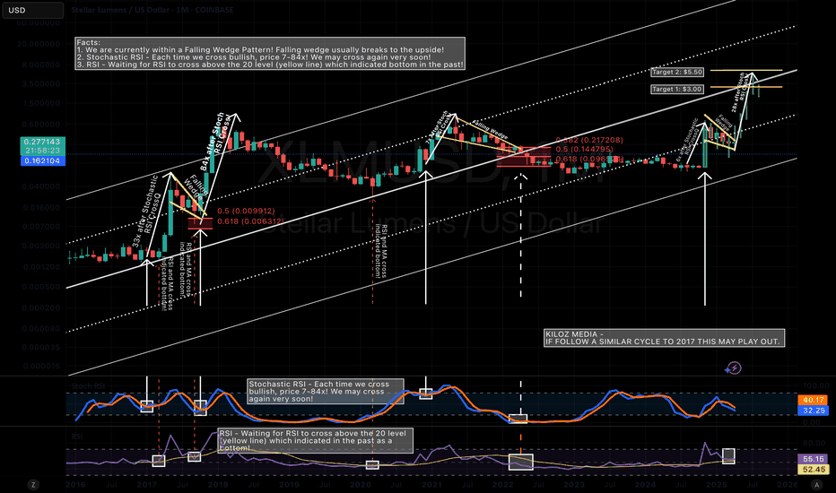Click the 0.5 (0.009912) Fibonacci label
The height and width of the screenshot is (493, 836).
246,211
